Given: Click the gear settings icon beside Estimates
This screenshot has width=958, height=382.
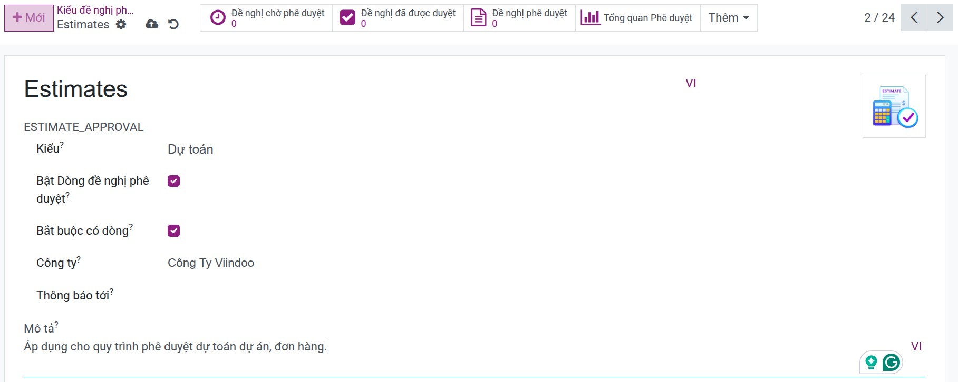Looking at the screenshot, I should 121,24.
